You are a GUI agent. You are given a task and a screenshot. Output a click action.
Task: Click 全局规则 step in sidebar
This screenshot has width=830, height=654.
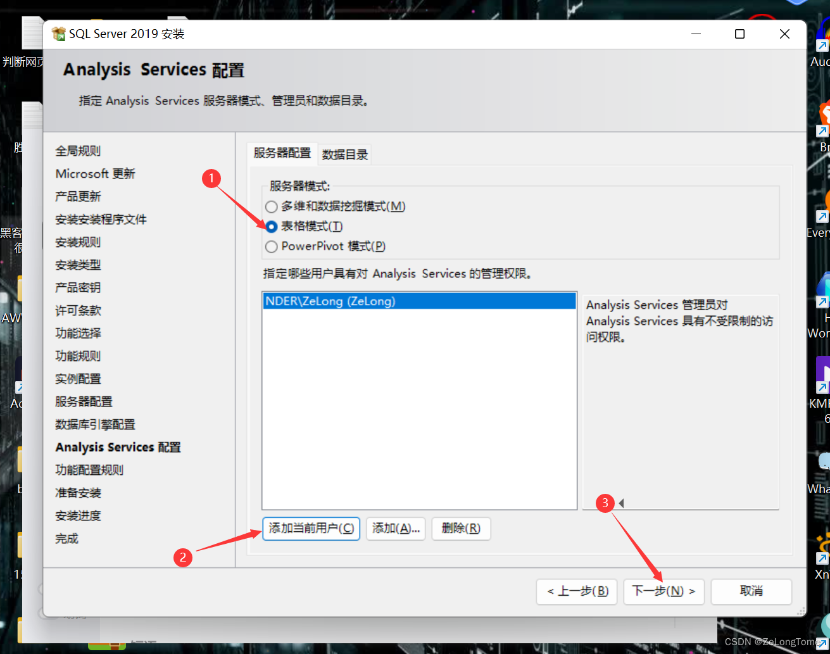78,151
